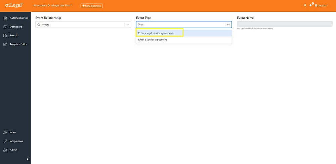Collapse the sidebar with the arrow
Image resolution: width=336 pixels, height=164 pixels.
[27, 159]
